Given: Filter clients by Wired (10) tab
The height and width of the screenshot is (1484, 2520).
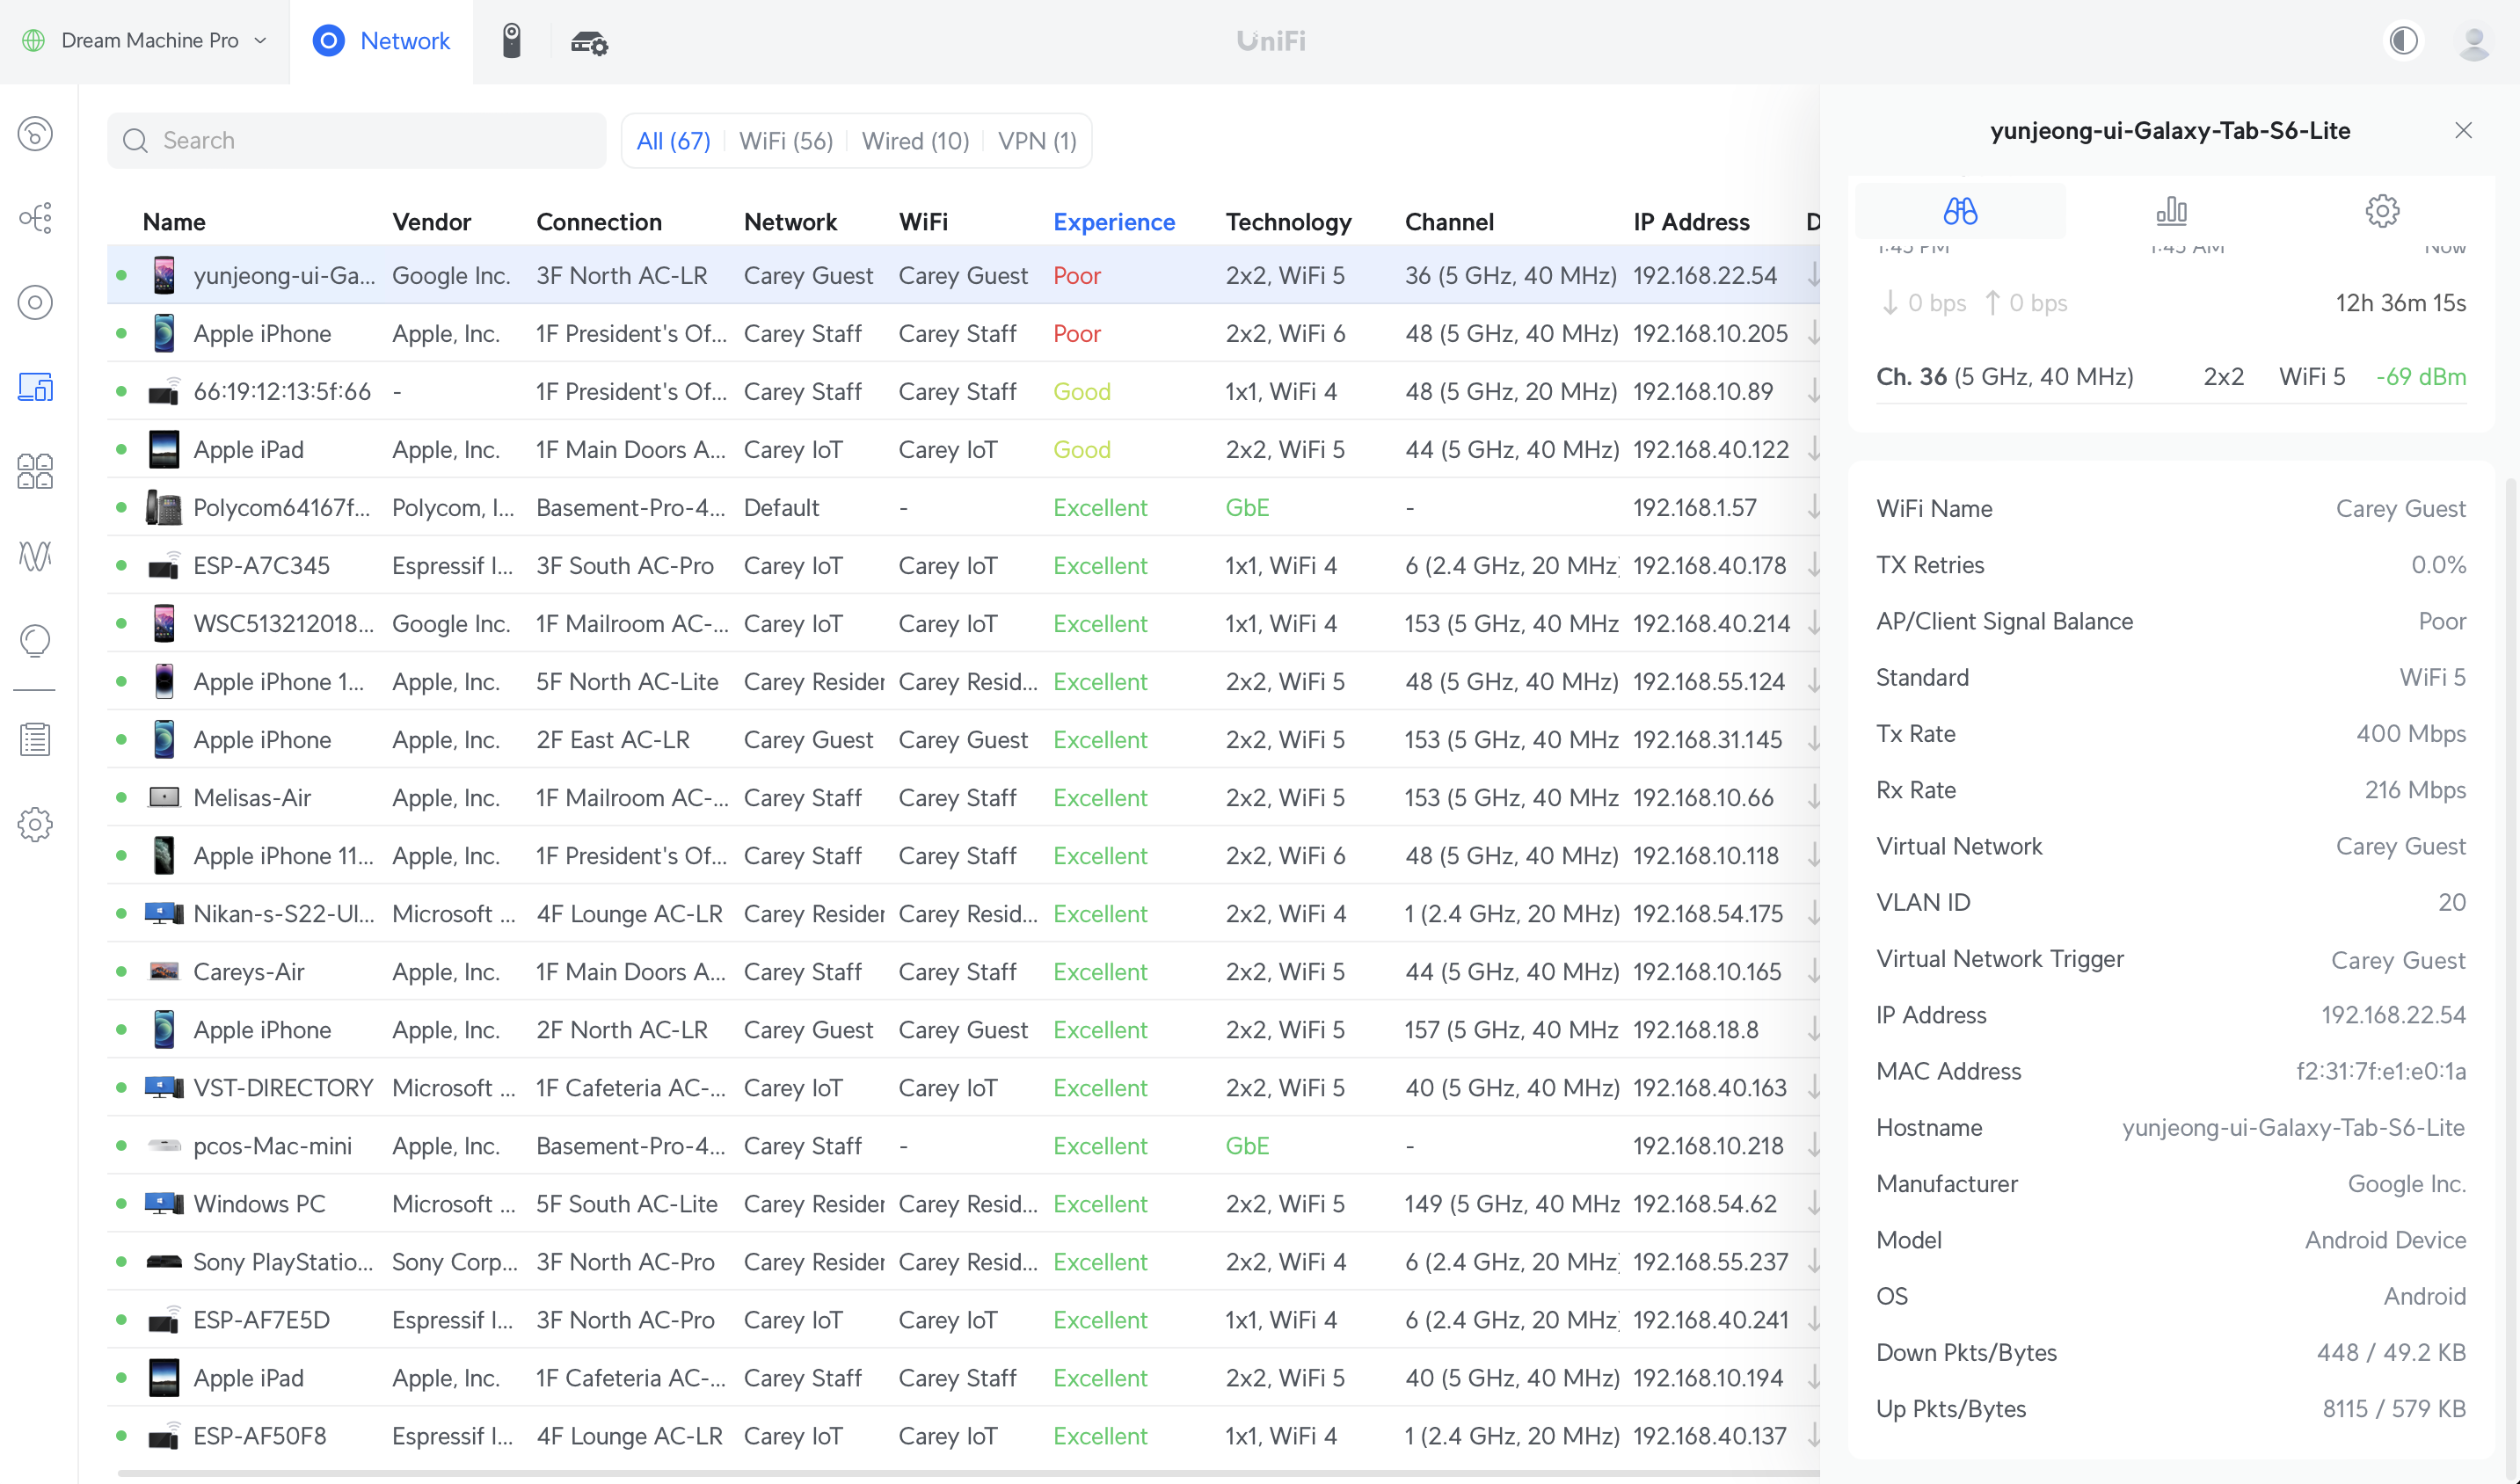Looking at the screenshot, I should [915, 141].
